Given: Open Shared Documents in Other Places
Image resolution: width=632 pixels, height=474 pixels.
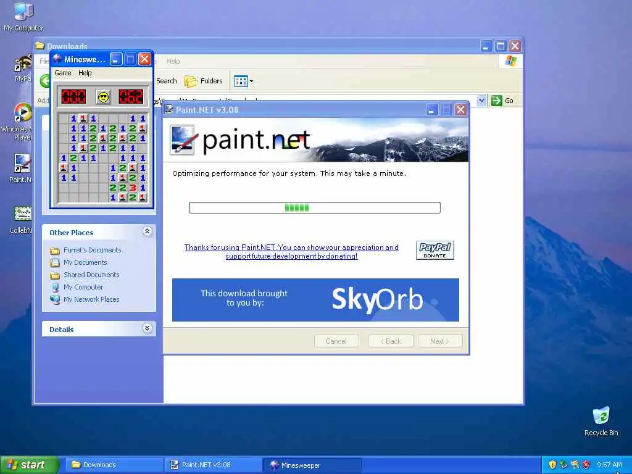Looking at the screenshot, I should (x=91, y=275).
